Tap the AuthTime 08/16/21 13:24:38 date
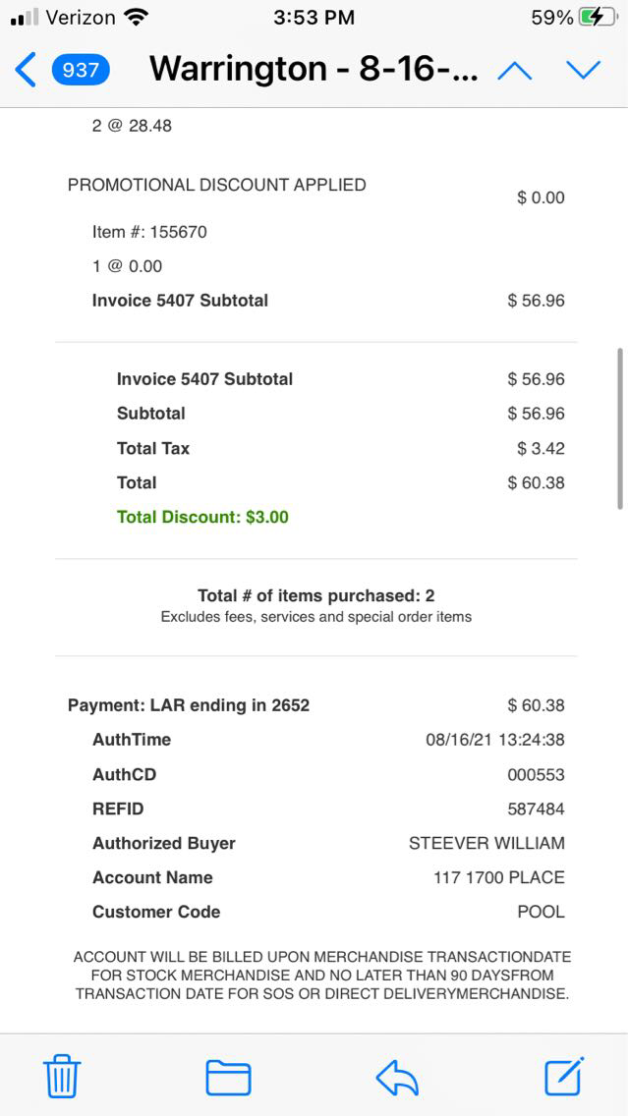 [494, 740]
